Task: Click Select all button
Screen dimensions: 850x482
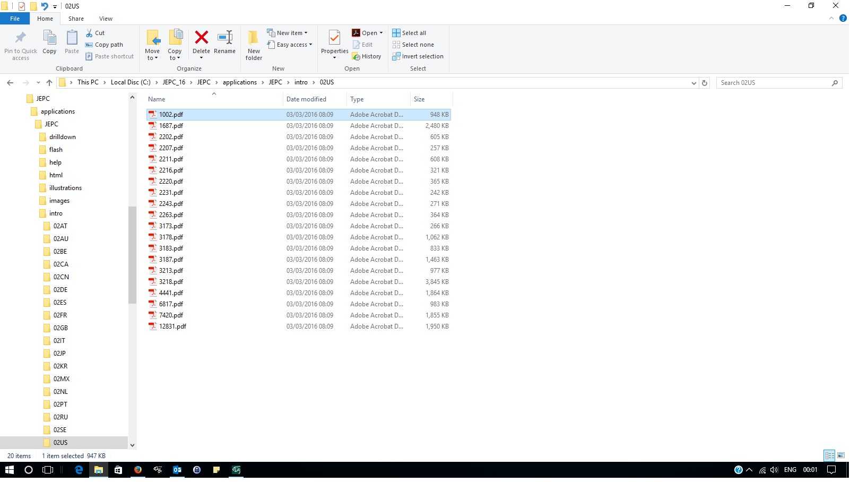Action: (409, 33)
